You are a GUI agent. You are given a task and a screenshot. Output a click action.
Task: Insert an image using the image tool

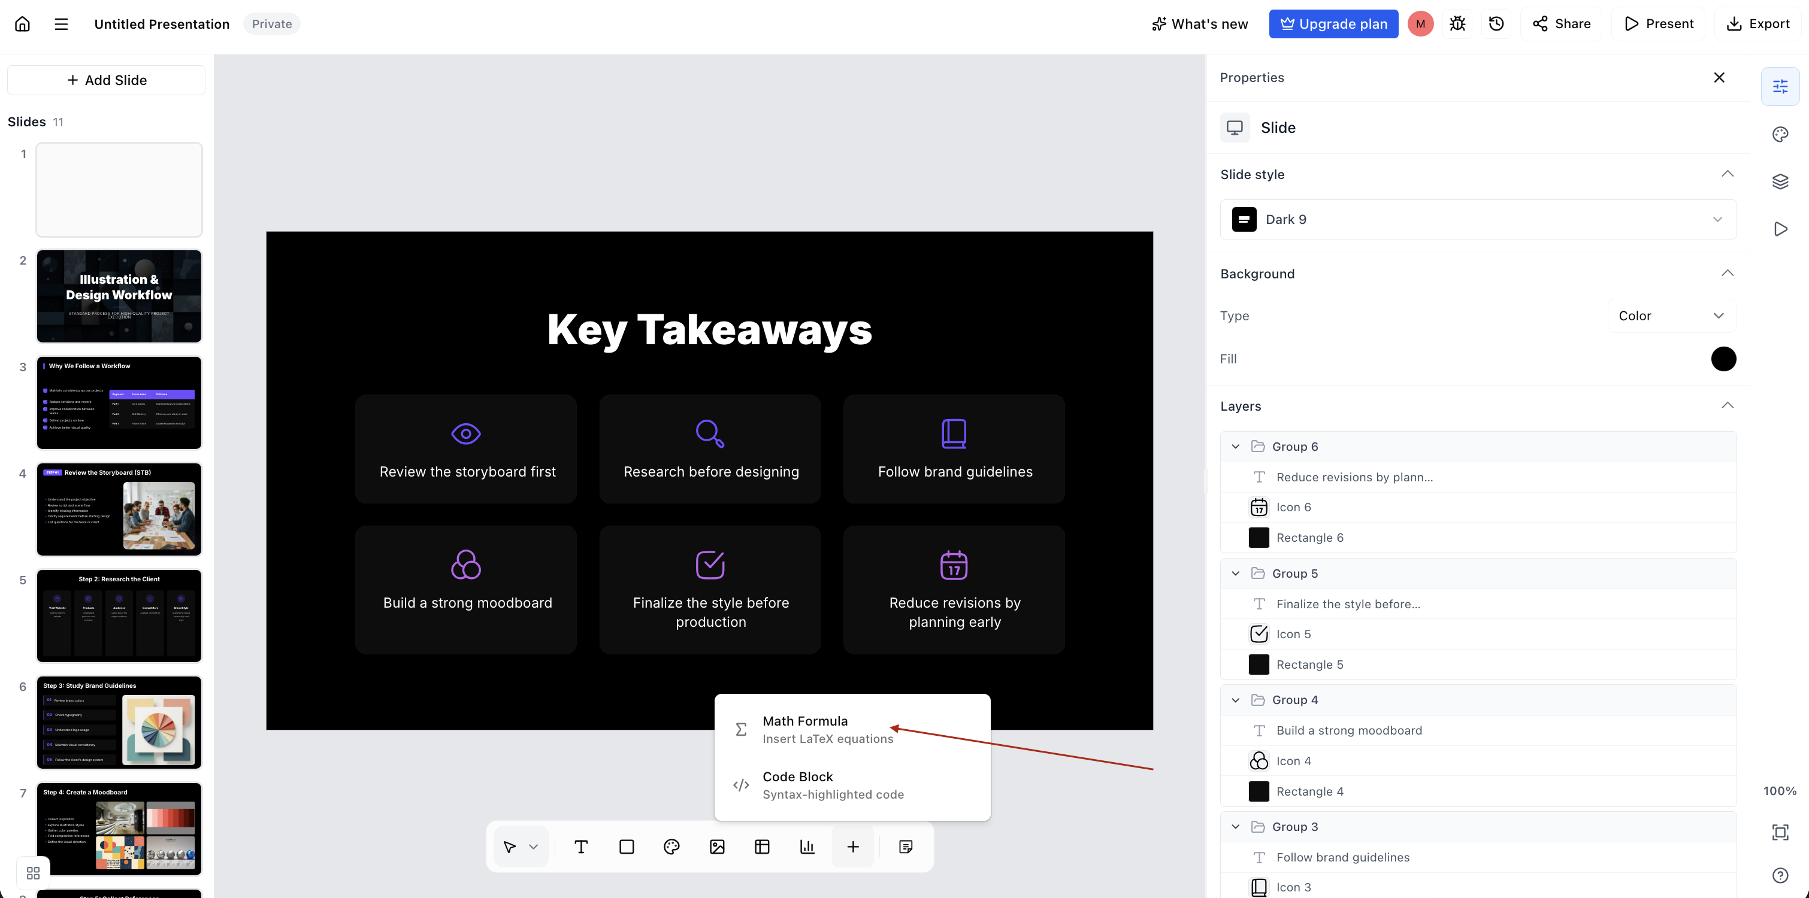(x=717, y=847)
